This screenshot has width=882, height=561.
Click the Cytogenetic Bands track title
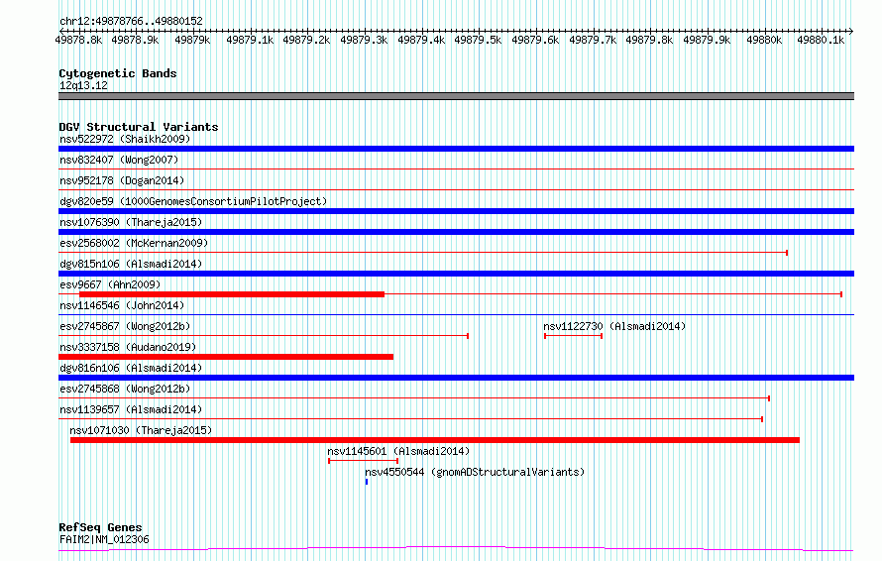point(118,73)
